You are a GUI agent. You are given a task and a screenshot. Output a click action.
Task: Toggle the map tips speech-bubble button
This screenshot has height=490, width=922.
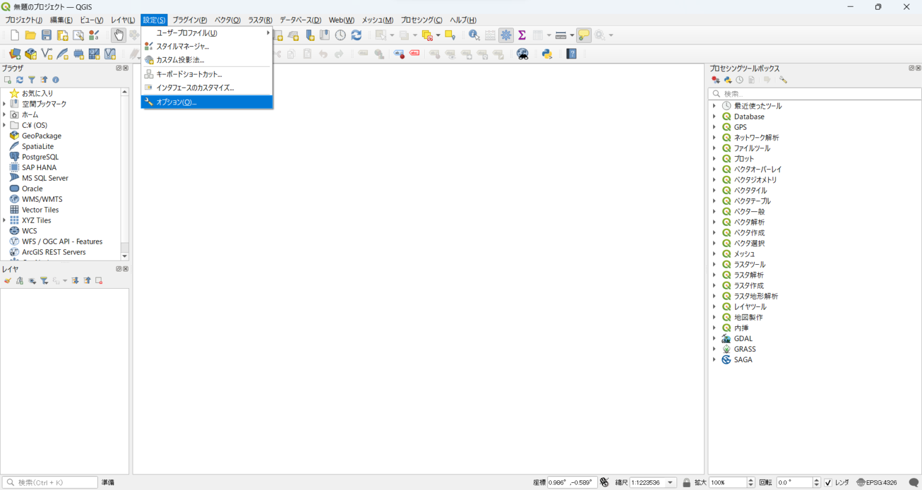[x=583, y=35]
